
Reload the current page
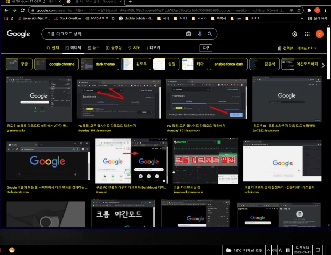pos(22,10)
